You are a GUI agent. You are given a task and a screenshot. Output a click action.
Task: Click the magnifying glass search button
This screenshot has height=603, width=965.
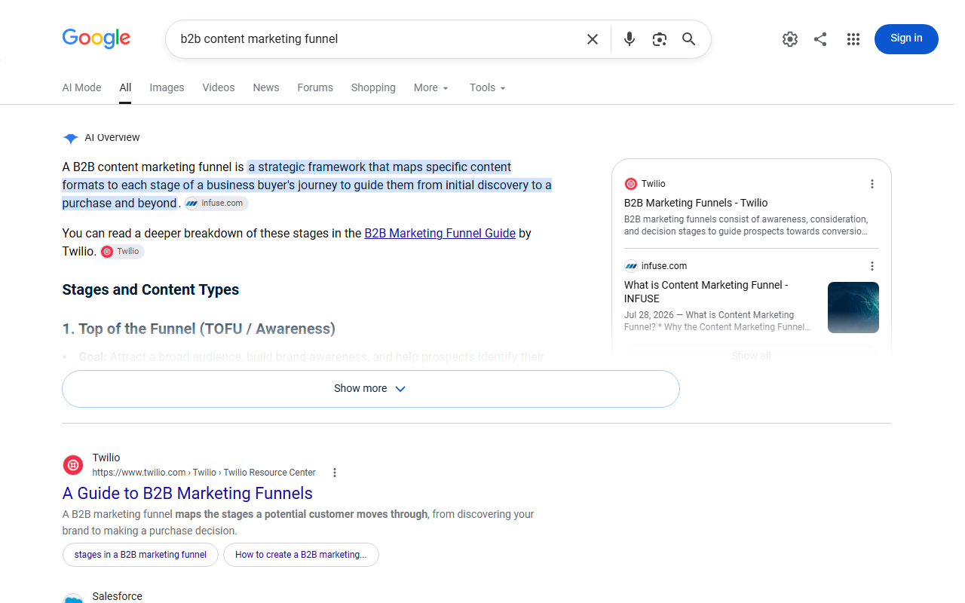pyautogui.click(x=689, y=39)
